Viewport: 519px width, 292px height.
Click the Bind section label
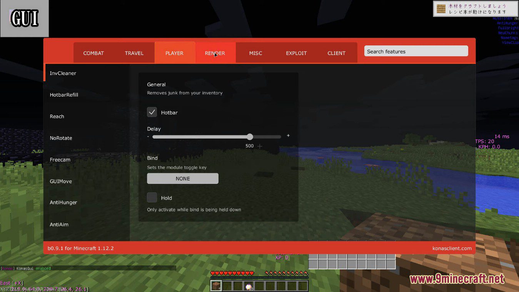pos(152,158)
